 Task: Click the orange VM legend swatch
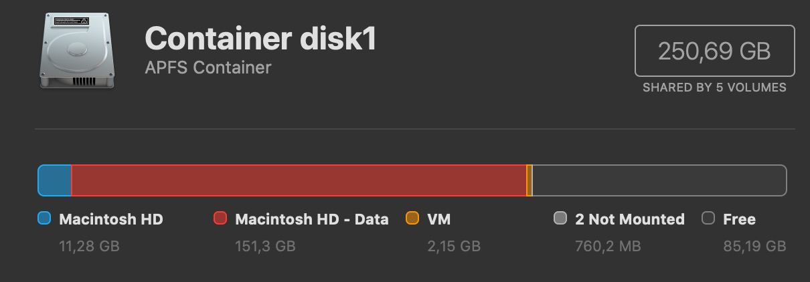pyautogui.click(x=412, y=219)
